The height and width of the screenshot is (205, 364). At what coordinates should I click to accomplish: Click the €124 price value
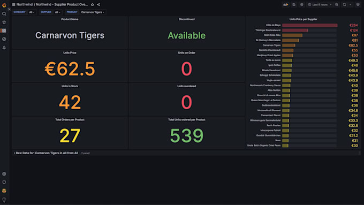354,30
